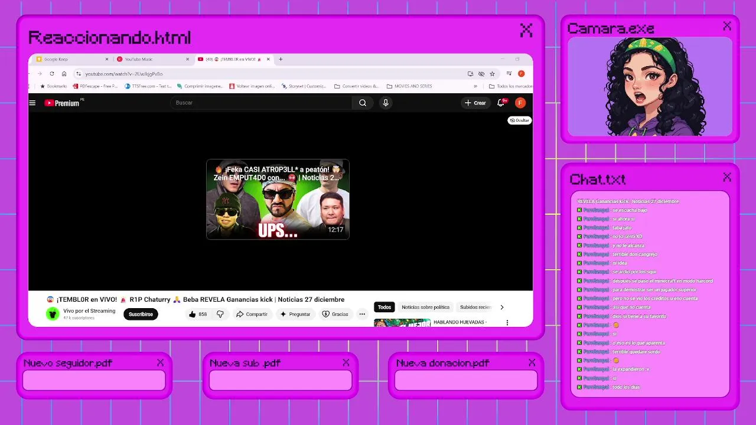The image size is (756, 425).
Task: Click the Gracias button
Action: 335,314
